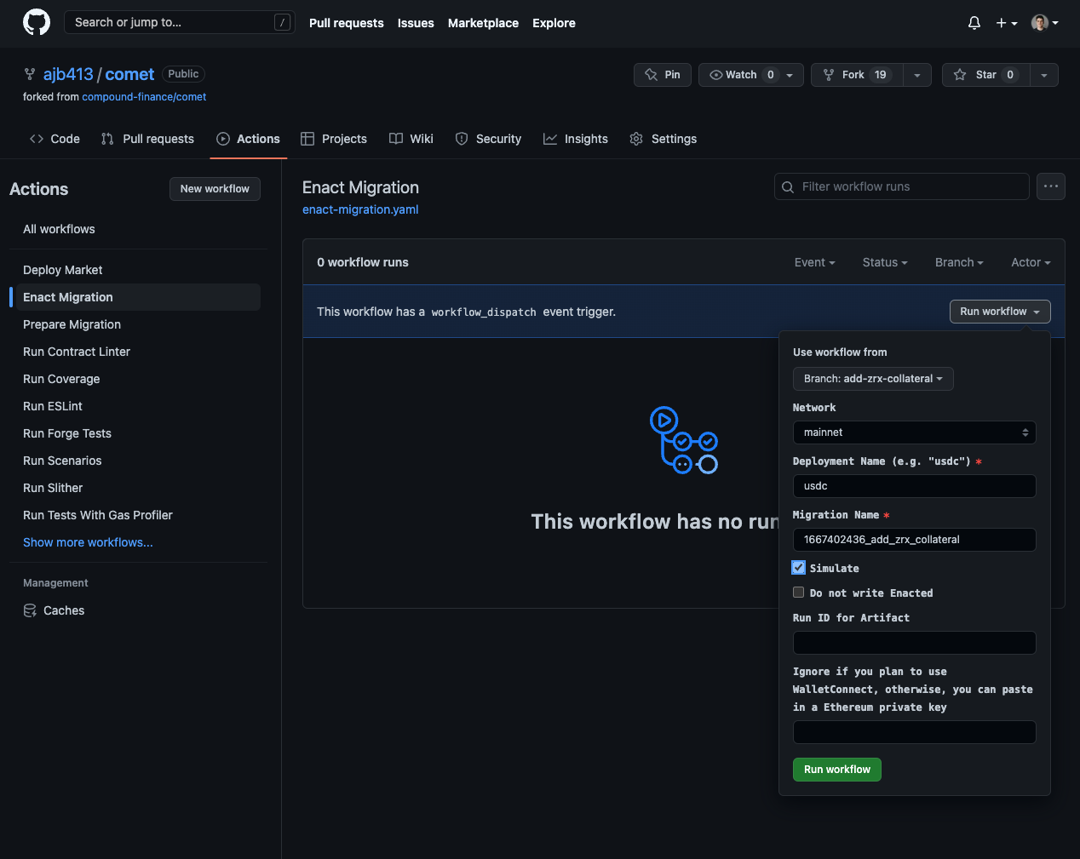Uncheck the Simulate checkbox
The image size is (1080, 859).
(799, 568)
